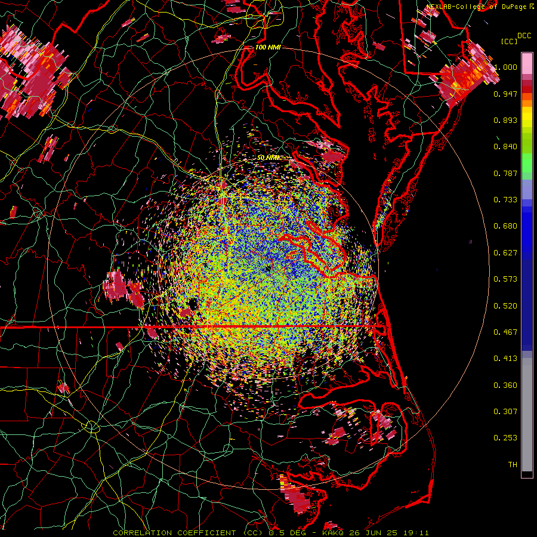The height and width of the screenshot is (537, 537).
Task: Click the [CC] units label above the scale
Action: [x=509, y=41]
